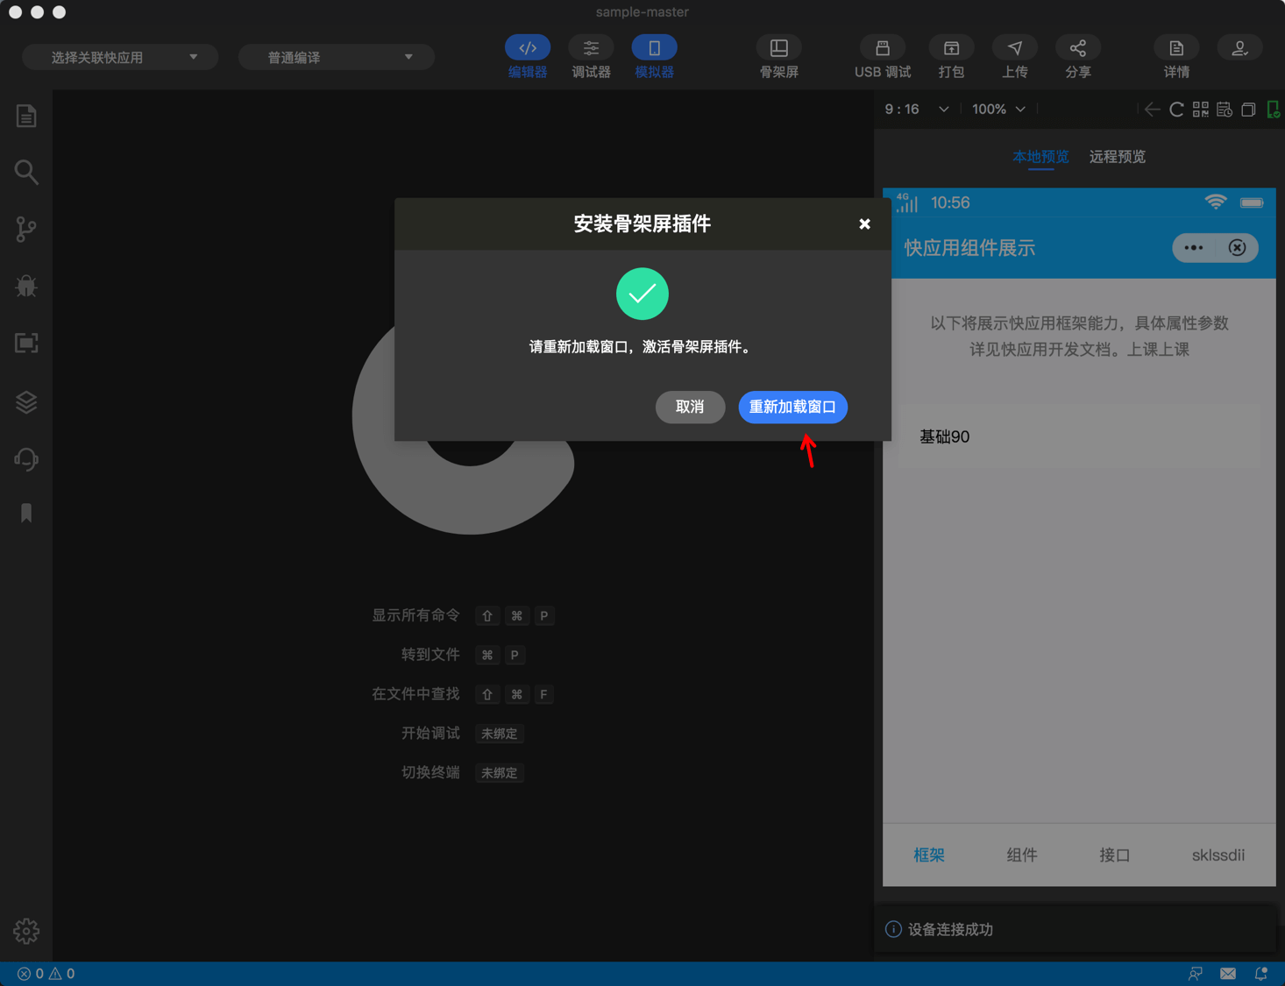The image size is (1285, 986).
Task: Refresh the local preview
Action: 1176,109
